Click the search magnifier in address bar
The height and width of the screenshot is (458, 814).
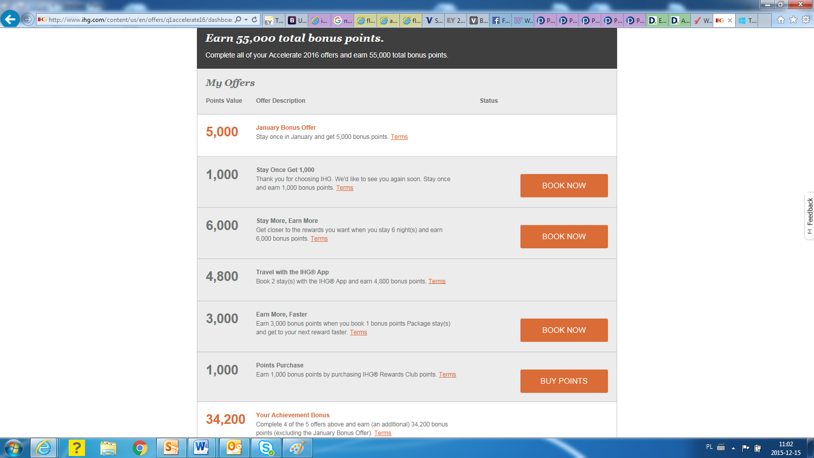tap(238, 20)
